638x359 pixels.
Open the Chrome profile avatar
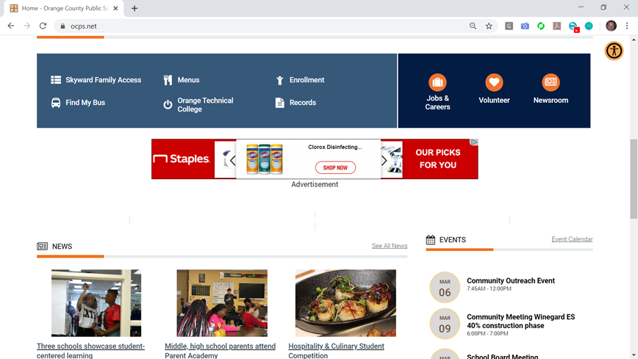611,26
